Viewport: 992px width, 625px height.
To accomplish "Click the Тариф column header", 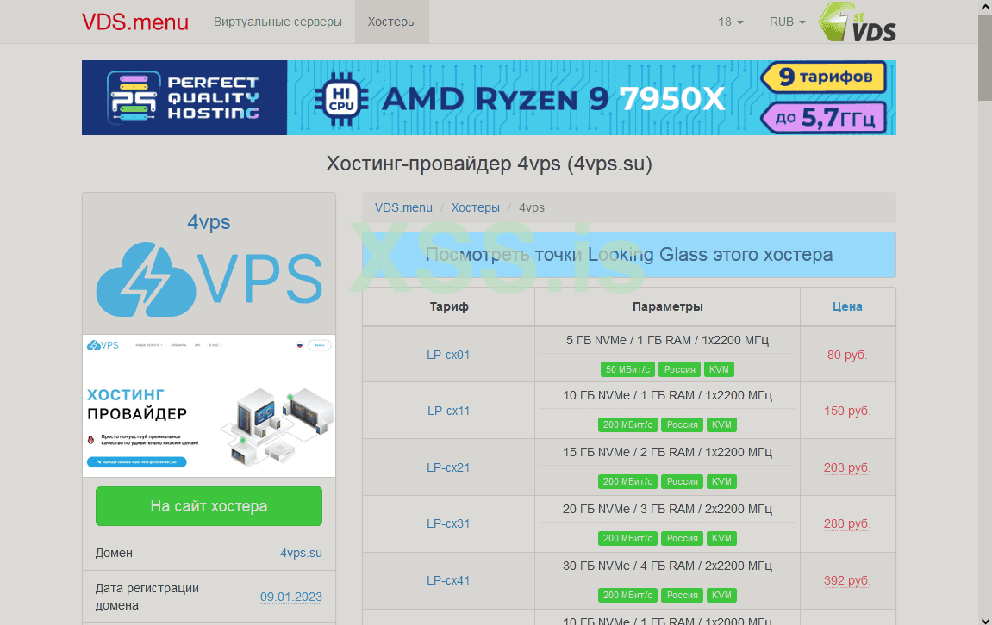I will [449, 306].
